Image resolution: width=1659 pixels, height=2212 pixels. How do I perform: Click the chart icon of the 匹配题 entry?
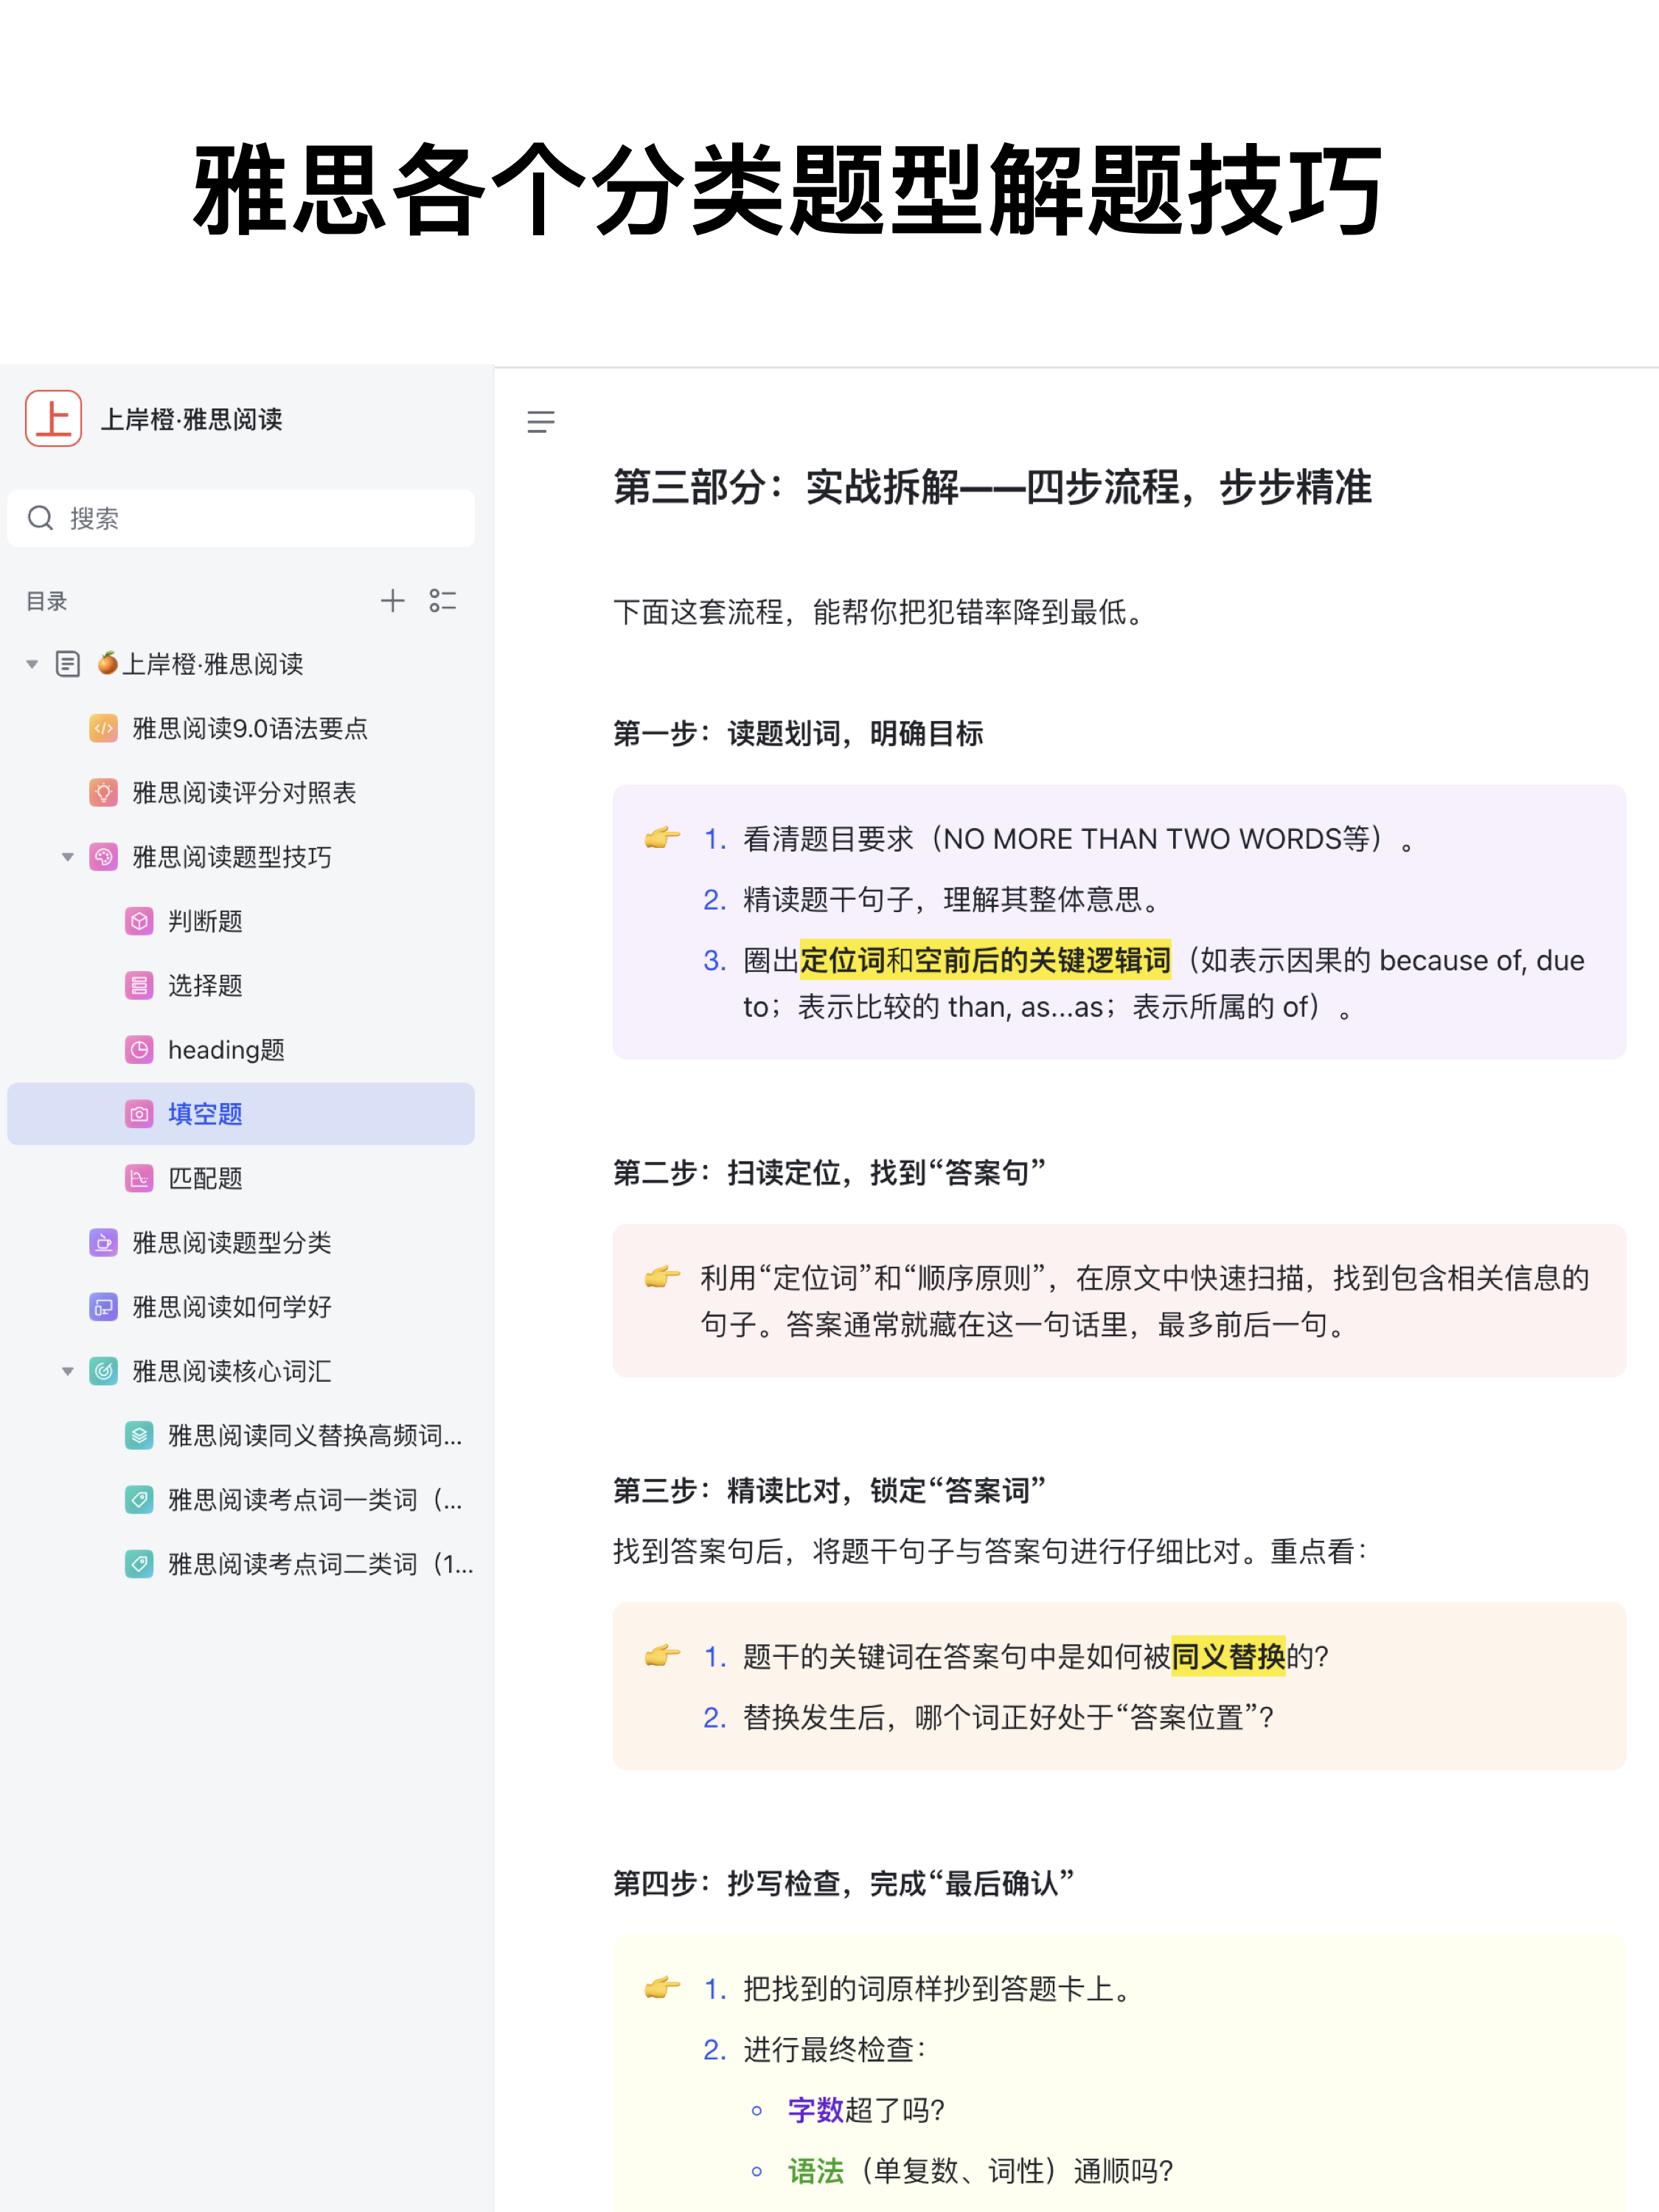coord(140,1178)
